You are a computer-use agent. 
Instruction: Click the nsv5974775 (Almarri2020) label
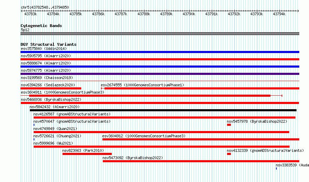[46, 70]
